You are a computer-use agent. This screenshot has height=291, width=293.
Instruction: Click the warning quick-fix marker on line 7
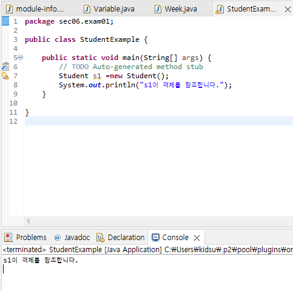point(5,76)
